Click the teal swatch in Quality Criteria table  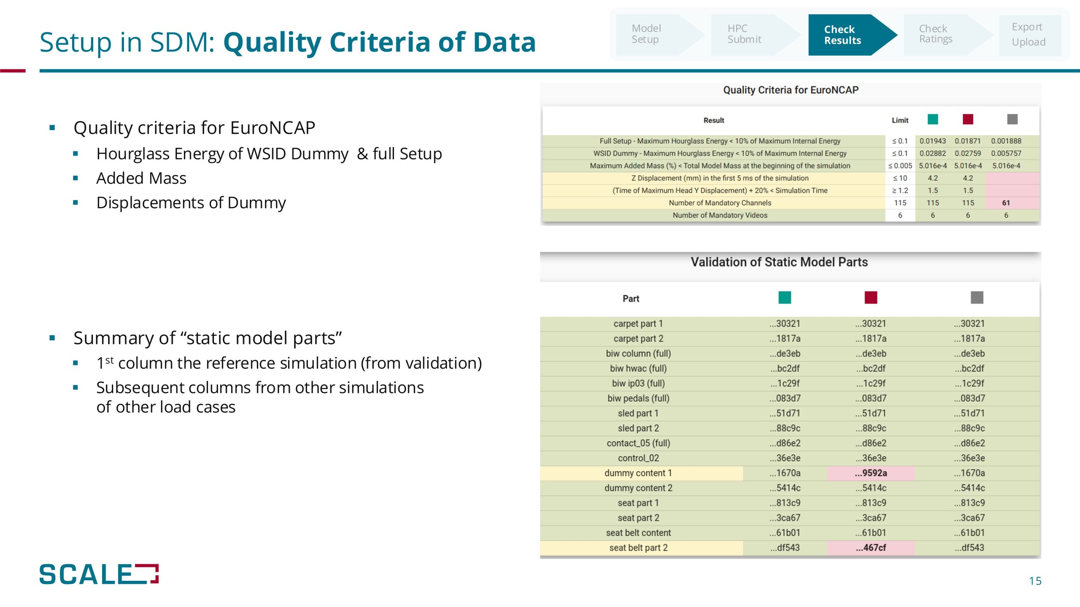click(x=933, y=119)
